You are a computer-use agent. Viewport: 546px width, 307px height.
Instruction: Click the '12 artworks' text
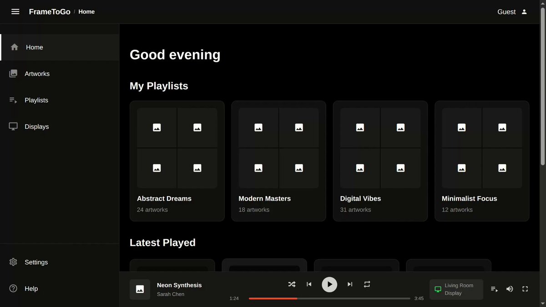pyautogui.click(x=457, y=210)
